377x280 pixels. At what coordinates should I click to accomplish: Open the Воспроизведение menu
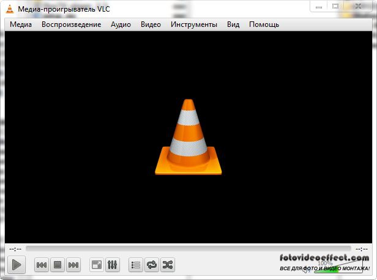(x=71, y=24)
